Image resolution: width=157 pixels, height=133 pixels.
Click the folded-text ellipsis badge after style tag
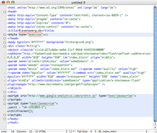coord(46,35)
